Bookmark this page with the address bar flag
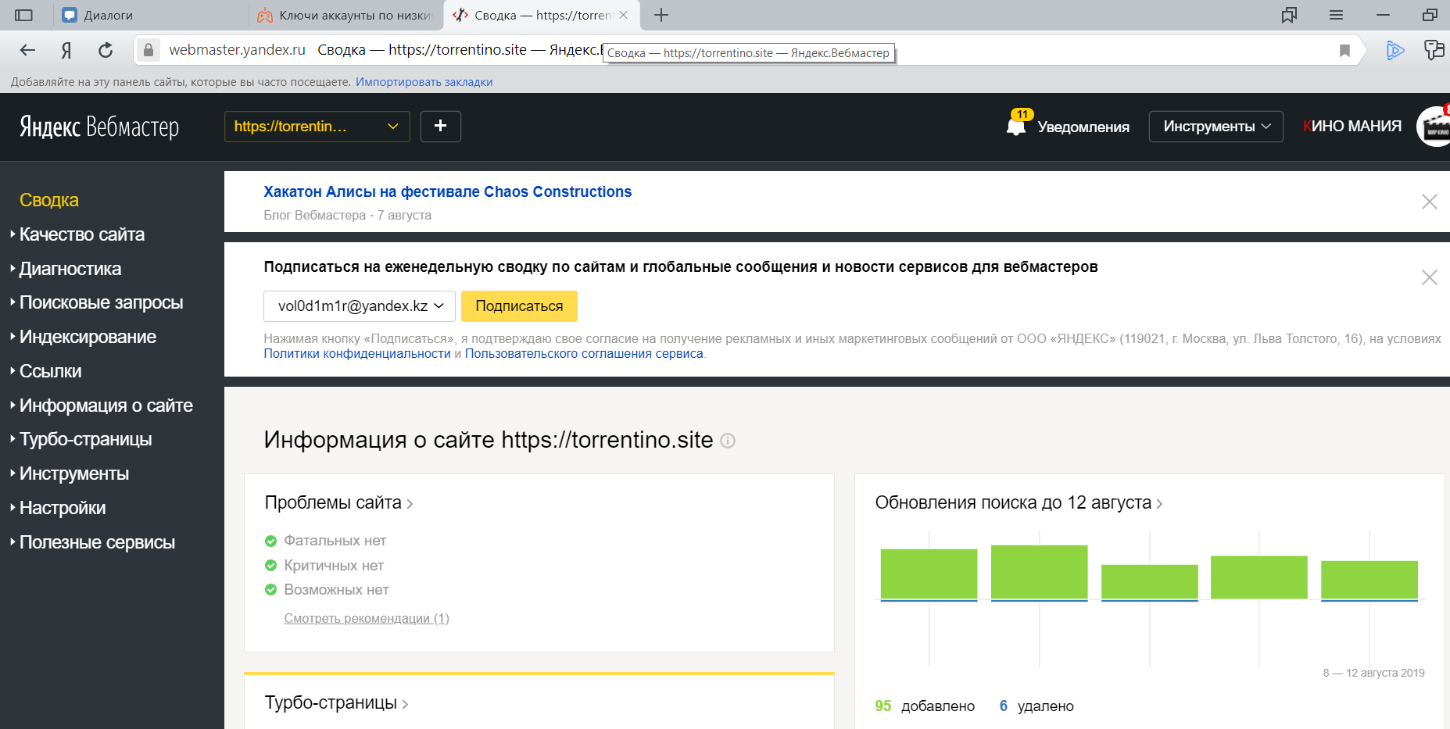The width and height of the screenshot is (1450, 729). 1344,51
